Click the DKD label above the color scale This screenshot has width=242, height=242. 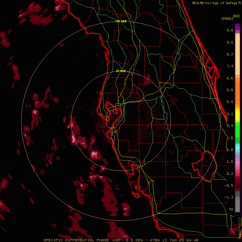[236, 16]
